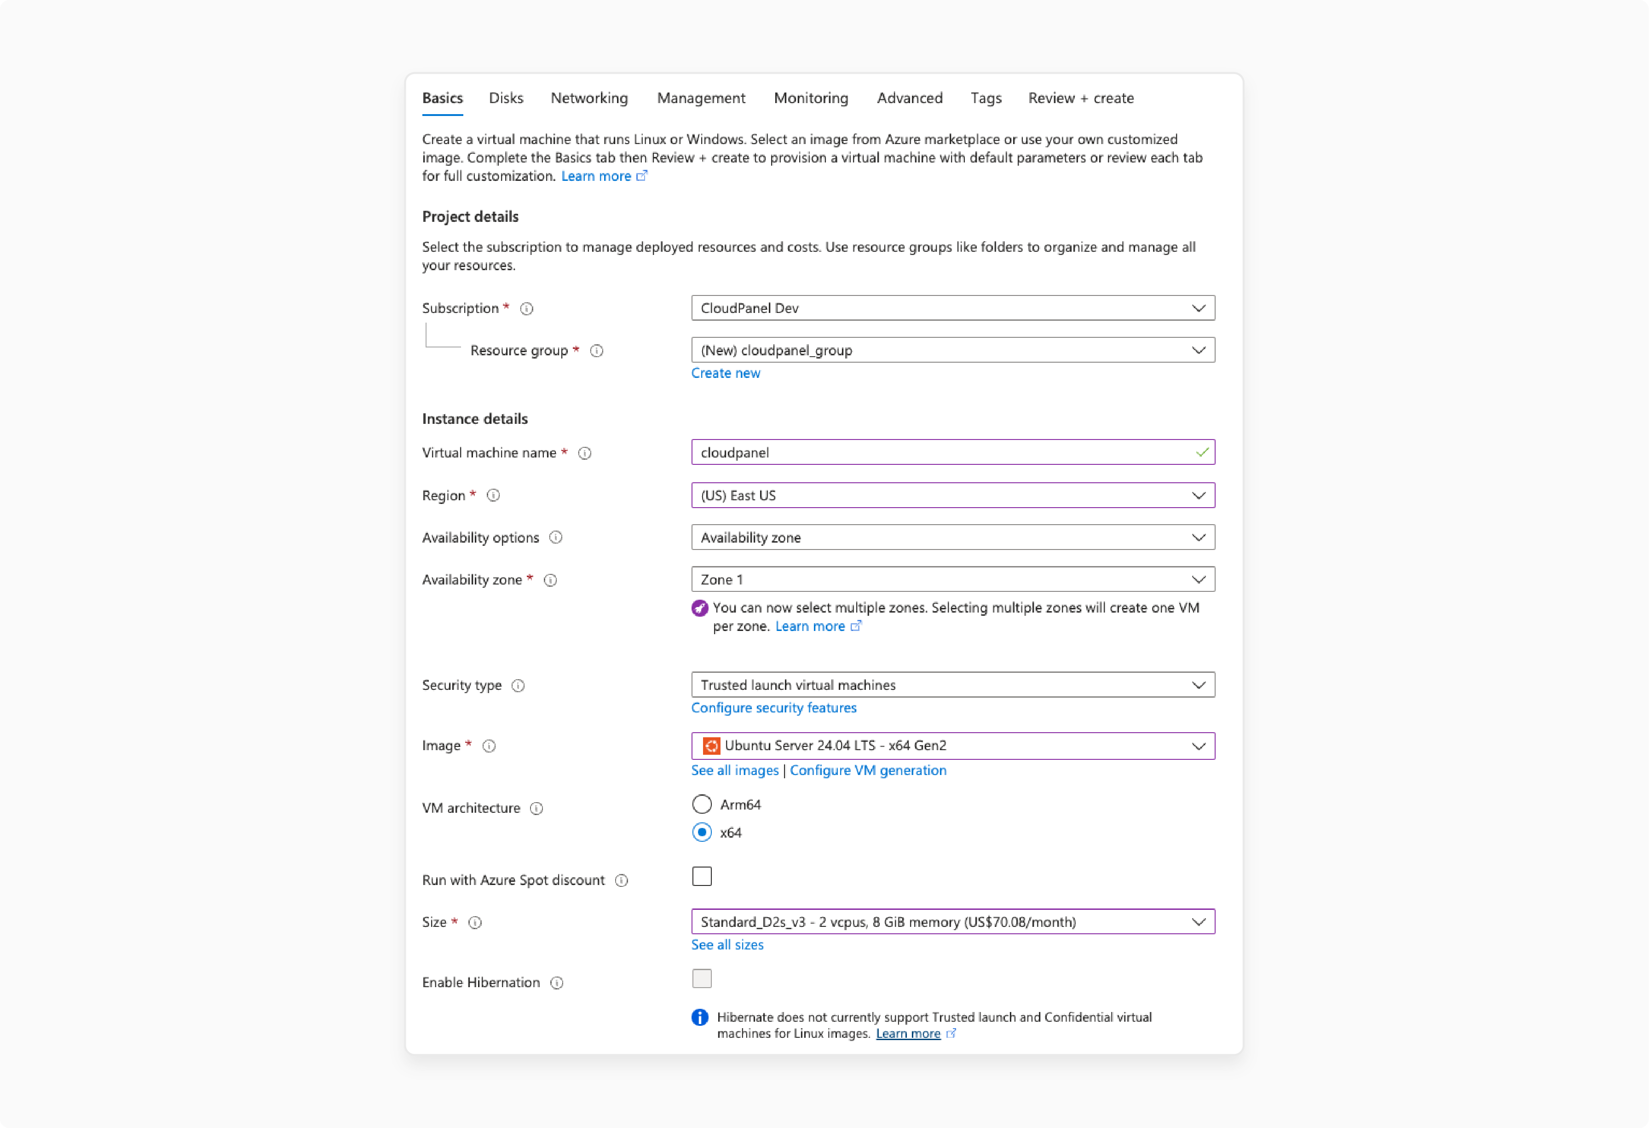Click the Resource group info icon
The width and height of the screenshot is (1649, 1128).
[597, 351]
